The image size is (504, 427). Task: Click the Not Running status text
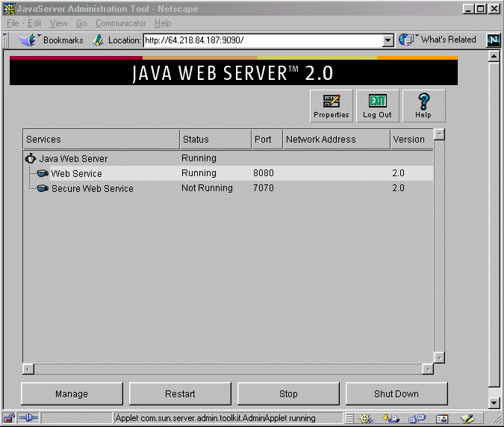207,188
